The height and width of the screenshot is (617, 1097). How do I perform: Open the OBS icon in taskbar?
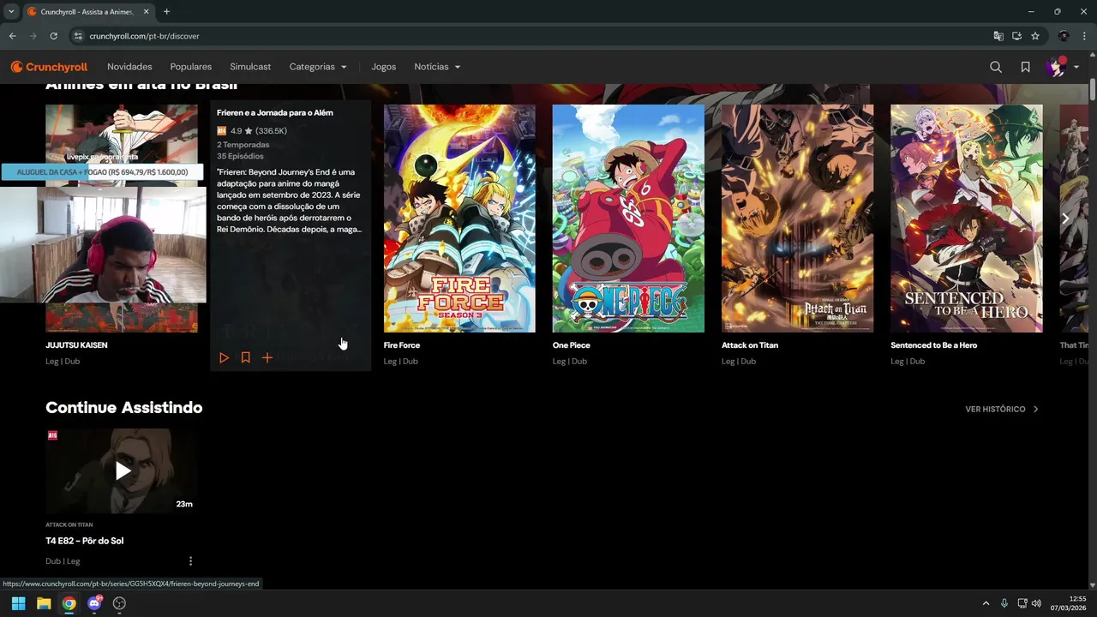tap(119, 603)
